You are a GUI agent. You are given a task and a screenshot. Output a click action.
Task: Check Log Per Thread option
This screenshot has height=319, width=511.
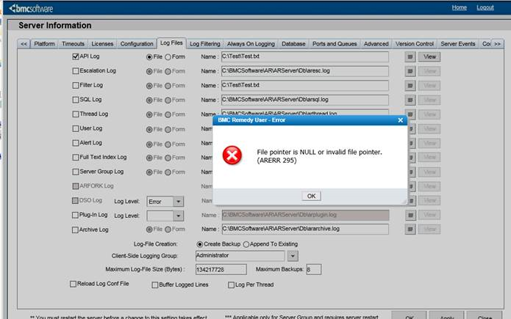pos(231,285)
